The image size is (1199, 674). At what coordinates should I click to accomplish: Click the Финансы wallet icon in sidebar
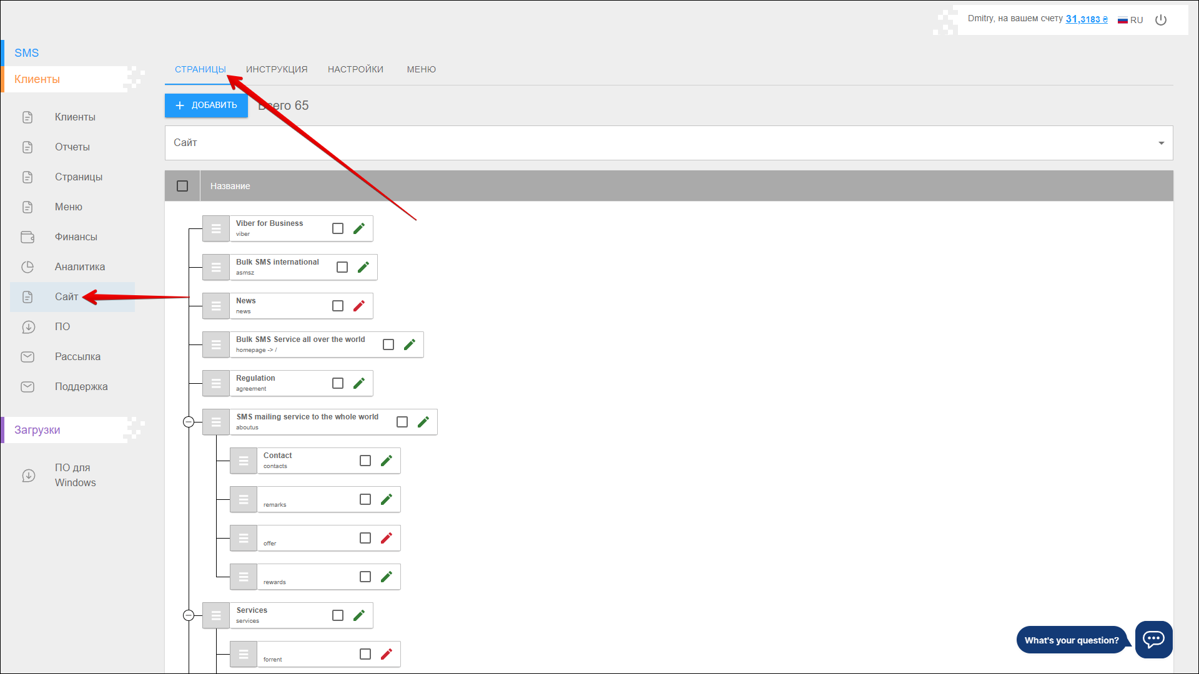(27, 237)
